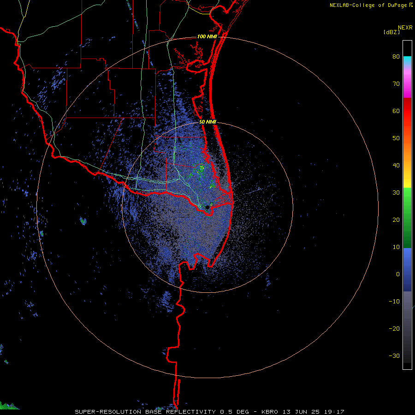The image size is (415, 415).
Task: Click the -30 value on dBZ scale
Action: [x=394, y=356]
